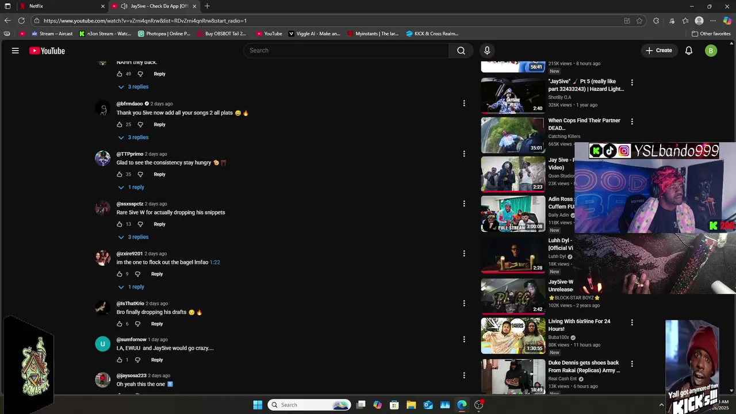The width and height of the screenshot is (736, 414).
Task: Like the comment by @zxire9201
Action: point(120,274)
